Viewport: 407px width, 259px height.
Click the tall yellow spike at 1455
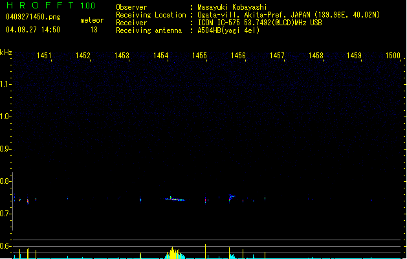click(205, 251)
